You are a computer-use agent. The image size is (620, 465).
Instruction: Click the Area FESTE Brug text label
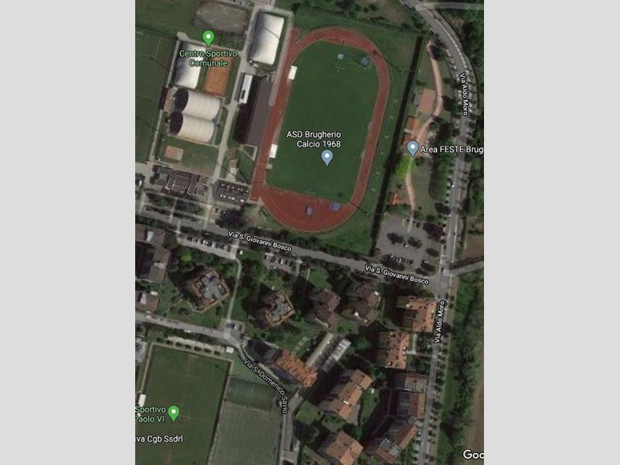451,149
